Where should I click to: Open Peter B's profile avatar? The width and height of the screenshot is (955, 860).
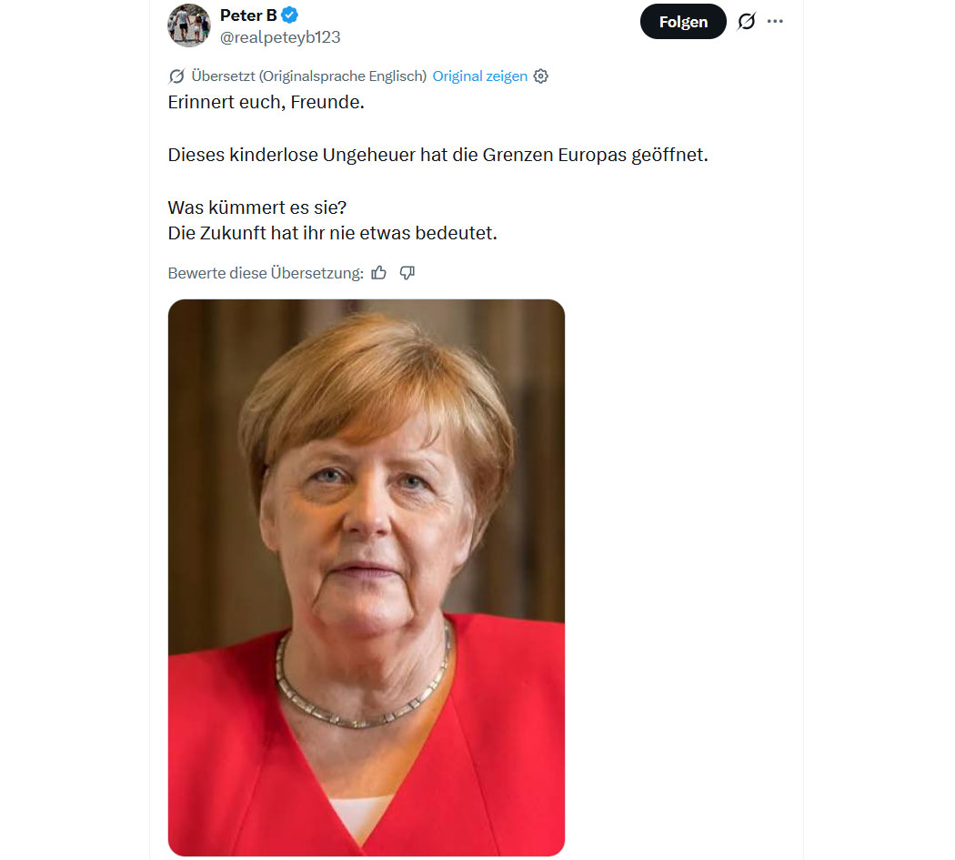(x=189, y=25)
